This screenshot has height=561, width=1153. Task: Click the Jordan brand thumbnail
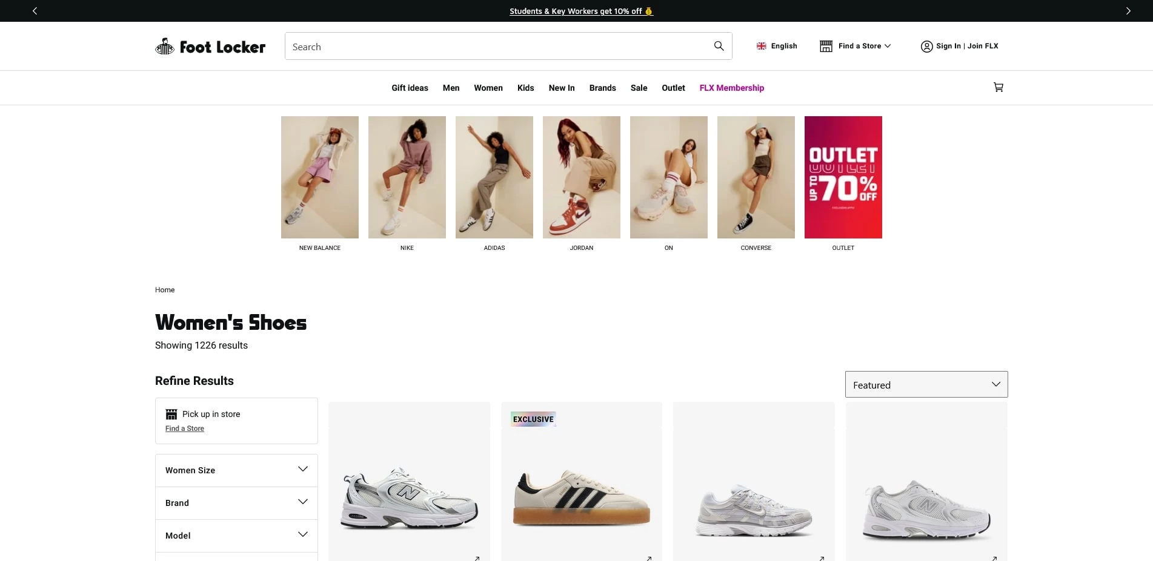click(581, 177)
